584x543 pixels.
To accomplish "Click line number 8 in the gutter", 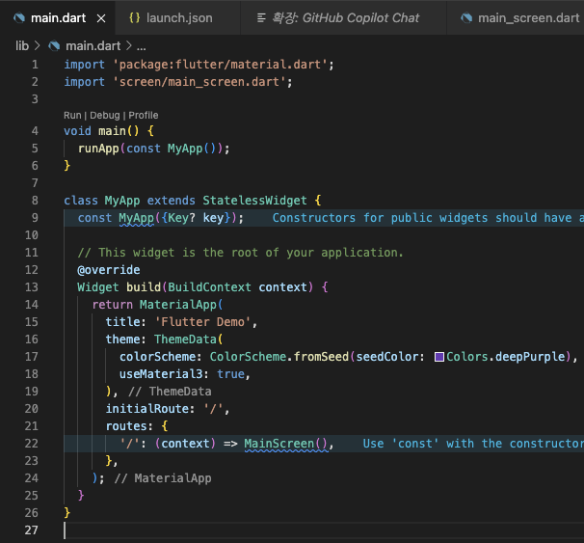I will pos(35,201).
